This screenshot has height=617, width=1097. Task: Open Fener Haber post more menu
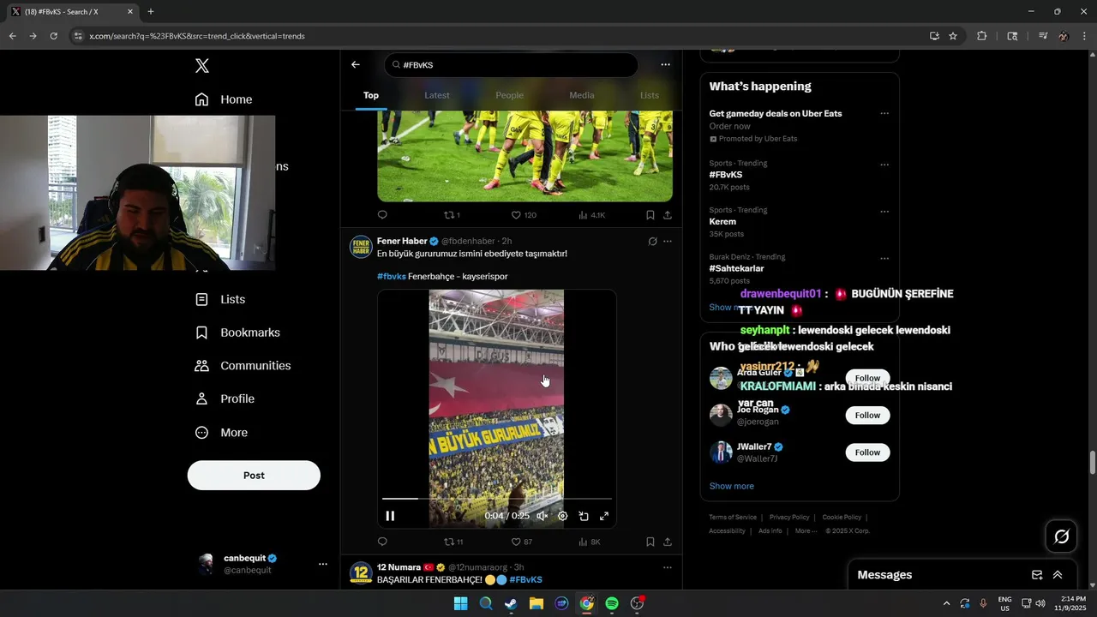[x=668, y=242]
